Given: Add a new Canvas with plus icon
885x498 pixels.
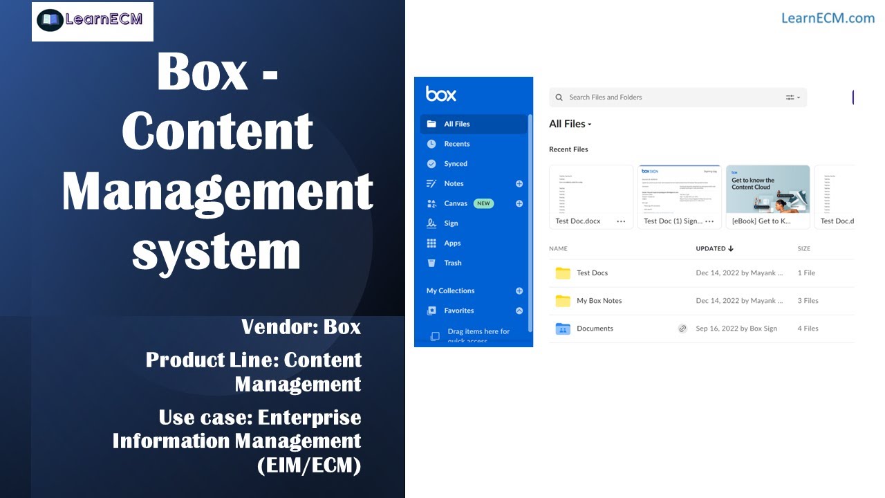Looking at the screenshot, I should pyautogui.click(x=519, y=203).
